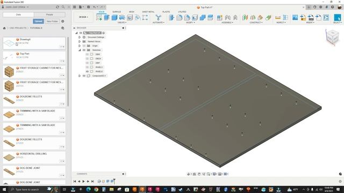Select the Press Pull tool
The image size is (344, 193).
click(171, 18)
